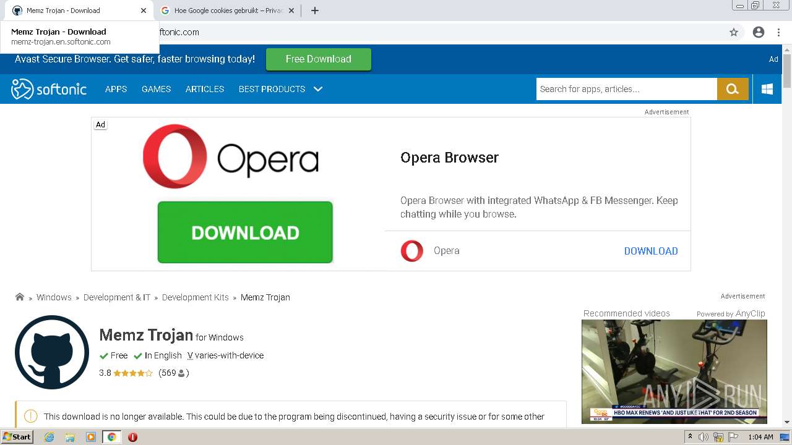Screen dimensions: 792x445
Task: Open the Games menu
Action: [x=156, y=89]
